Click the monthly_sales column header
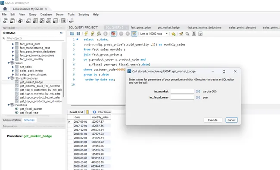This screenshot has width=280, height=170. (100, 117)
